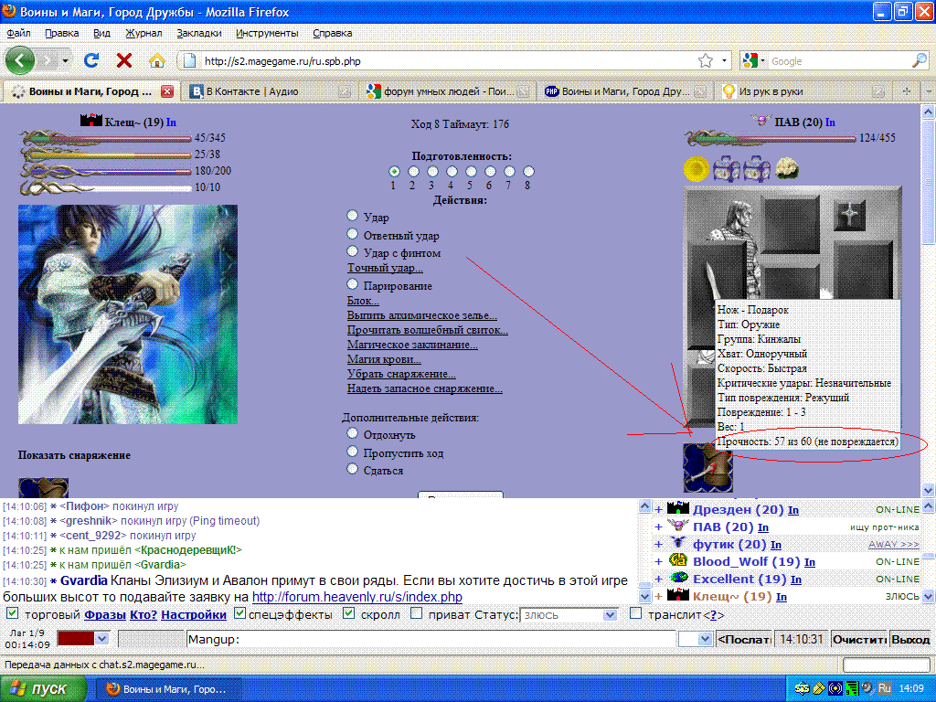936x702 pixels.
Task: Open the Магическое заклинание... link
Action: [x=412, y=345]
